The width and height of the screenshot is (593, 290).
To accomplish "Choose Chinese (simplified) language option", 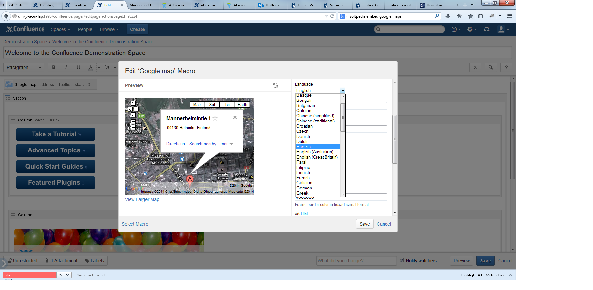I will [318, 116].
